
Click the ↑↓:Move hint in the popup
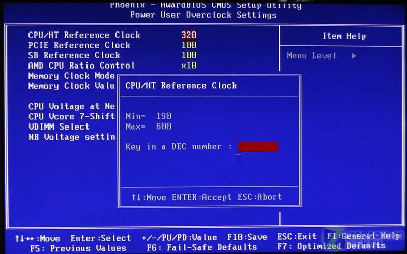(x=149, y=197)
